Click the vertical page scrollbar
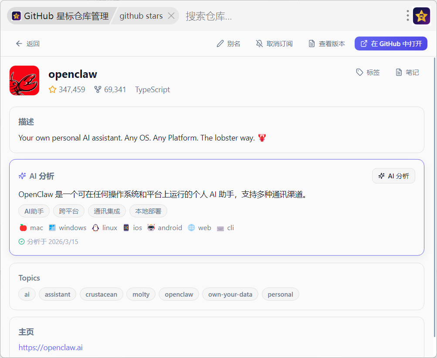Viewport: 437px width, 358px height. [x=434, y=197]
